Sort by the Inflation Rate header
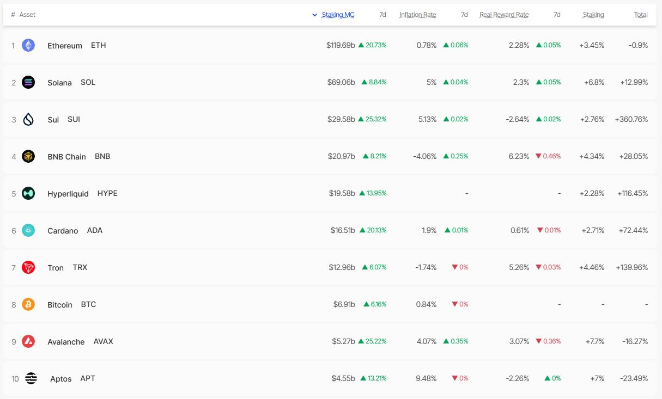 point(418,15)
